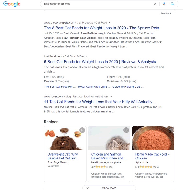The image size is (183, 190).
Task: Open the ground chicken in pan thumbnail
Action: pyautogui.click(x=153, y=138)
